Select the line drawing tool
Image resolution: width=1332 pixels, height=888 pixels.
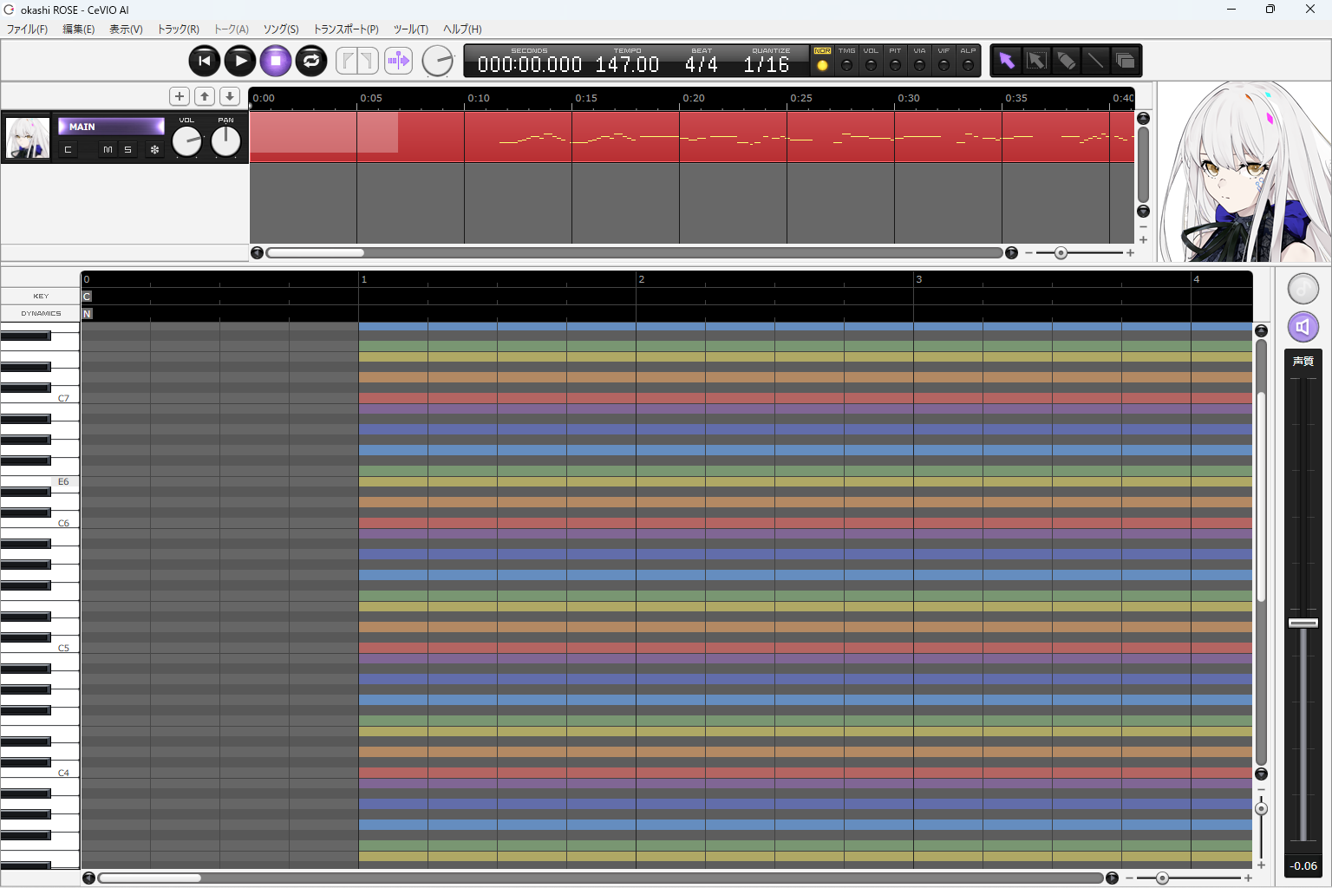coord(1095,61)
